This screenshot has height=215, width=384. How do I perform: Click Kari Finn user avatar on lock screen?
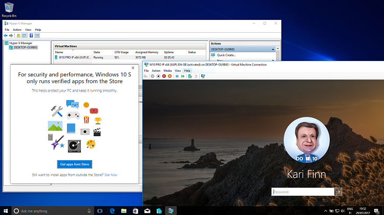click(x=307, y=140)
